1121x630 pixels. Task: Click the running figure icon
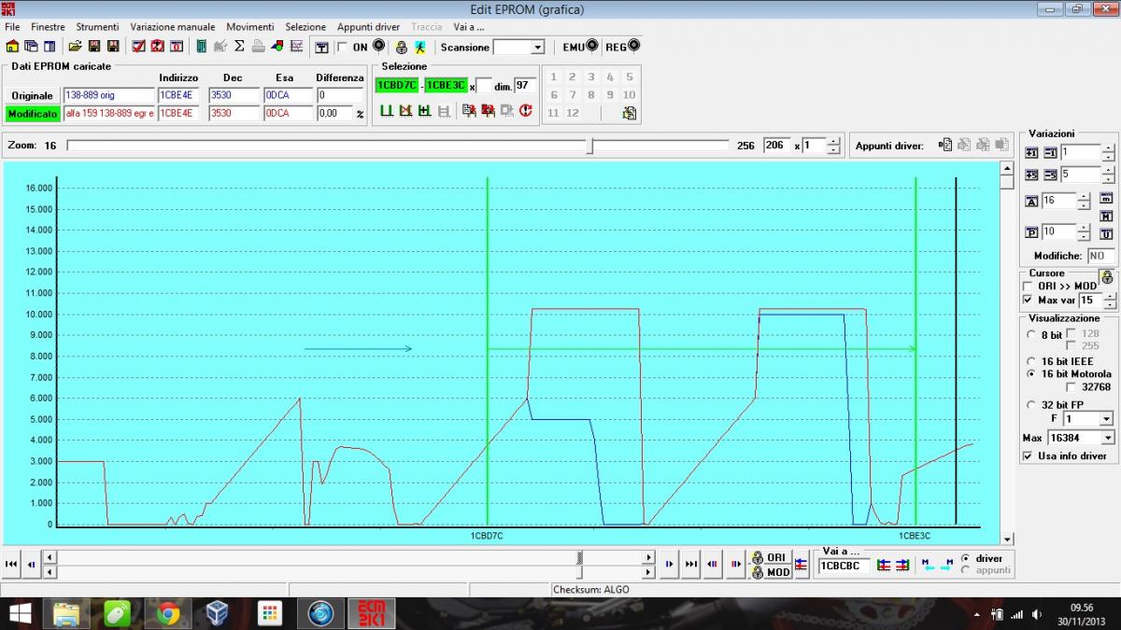[x=420, y=47]
